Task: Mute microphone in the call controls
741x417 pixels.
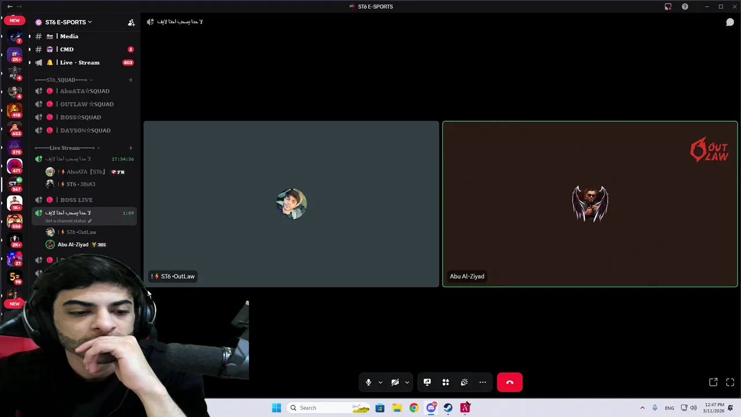Action: [368, 382]
